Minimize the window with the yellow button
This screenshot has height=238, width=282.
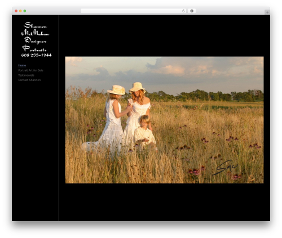click(20, 11)
